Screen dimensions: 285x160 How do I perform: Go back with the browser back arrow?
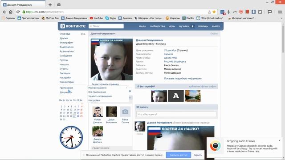[4, 12]
